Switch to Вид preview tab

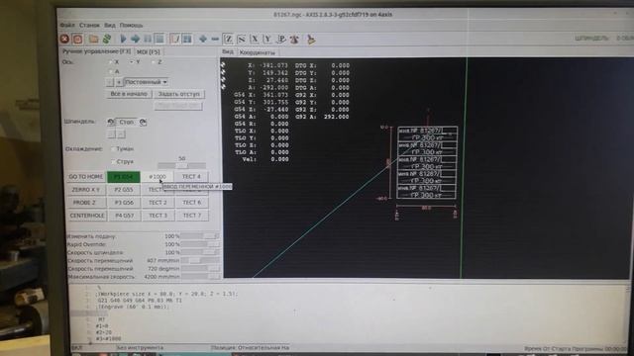tap(228, 52)
